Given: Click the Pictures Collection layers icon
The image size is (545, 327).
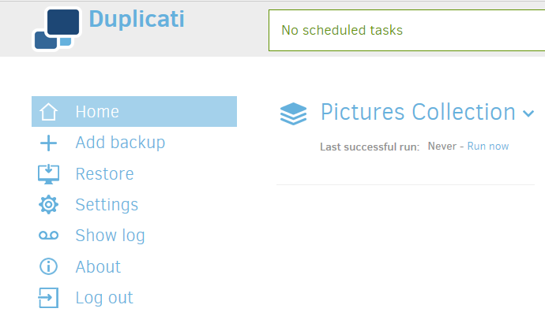Looking at the screenshot, I should [x=294, y=113].
